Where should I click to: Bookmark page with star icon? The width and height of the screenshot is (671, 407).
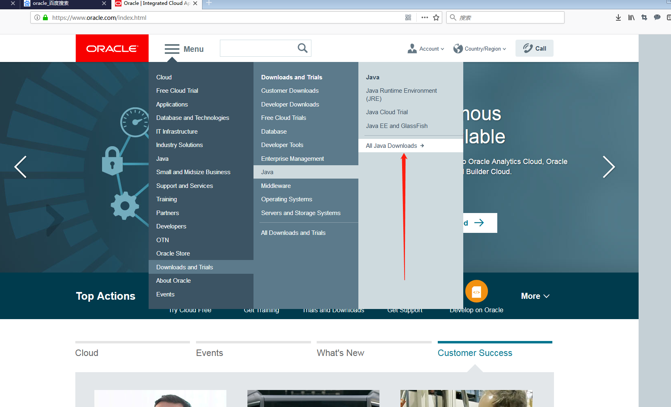coord(436,17)
